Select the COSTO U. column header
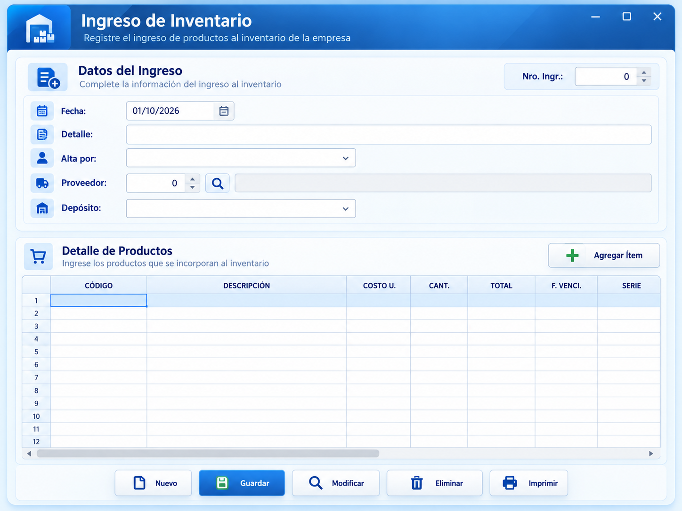This screenshot has width=682, height=511. (379, 286)
